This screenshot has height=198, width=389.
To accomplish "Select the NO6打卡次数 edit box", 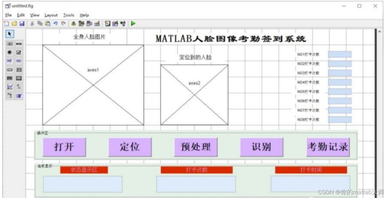I will tap(340, 101).
